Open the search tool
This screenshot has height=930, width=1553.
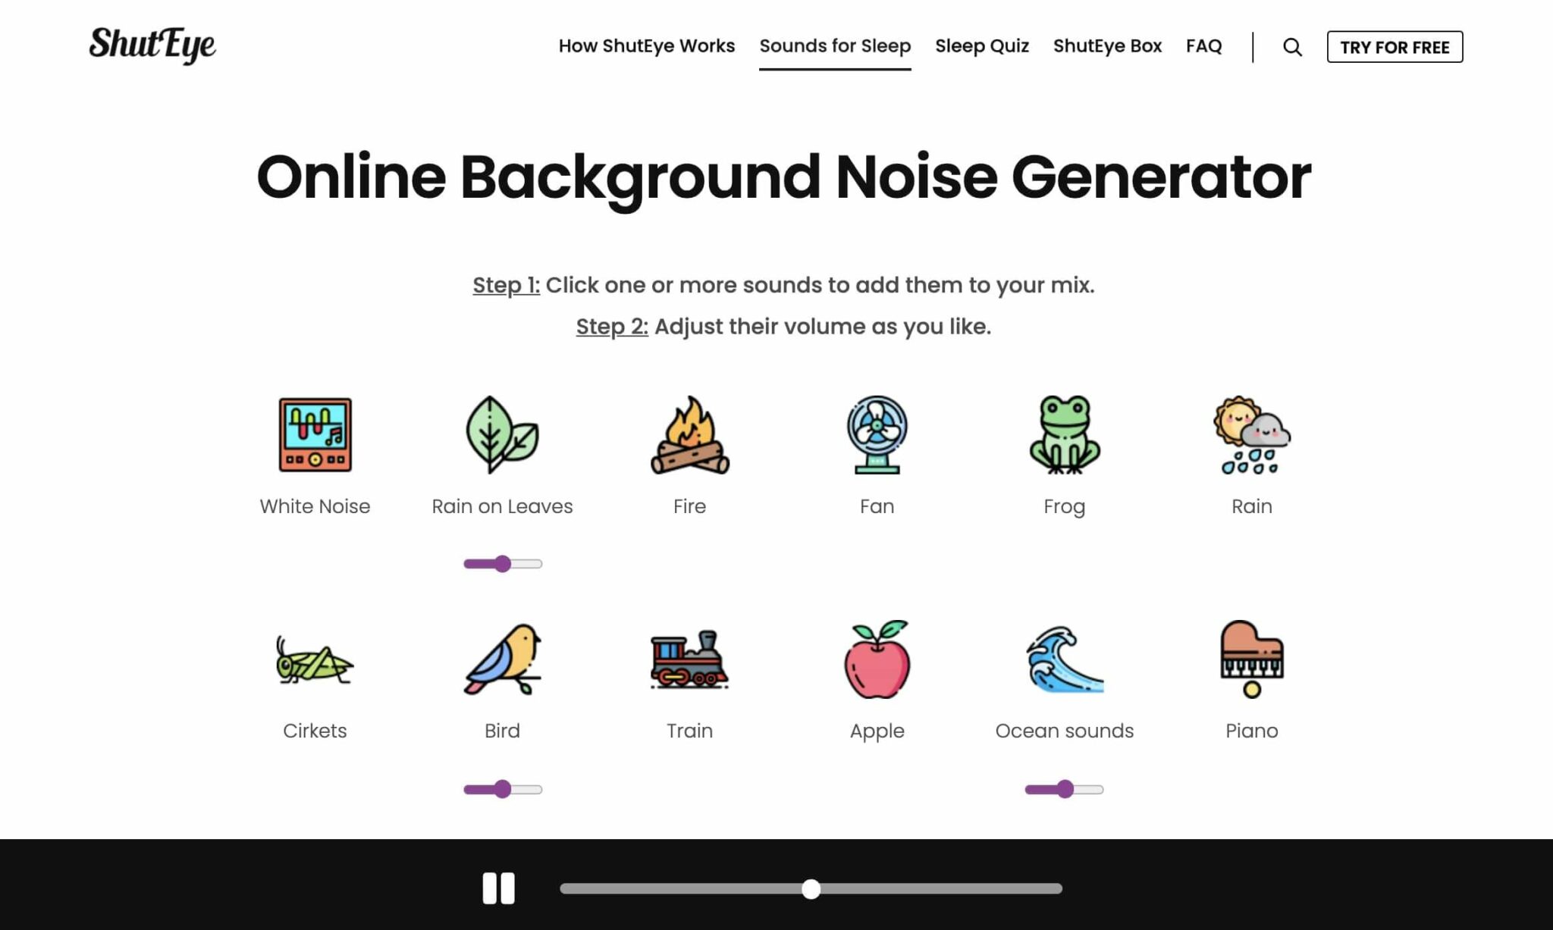pos(1292,47)
